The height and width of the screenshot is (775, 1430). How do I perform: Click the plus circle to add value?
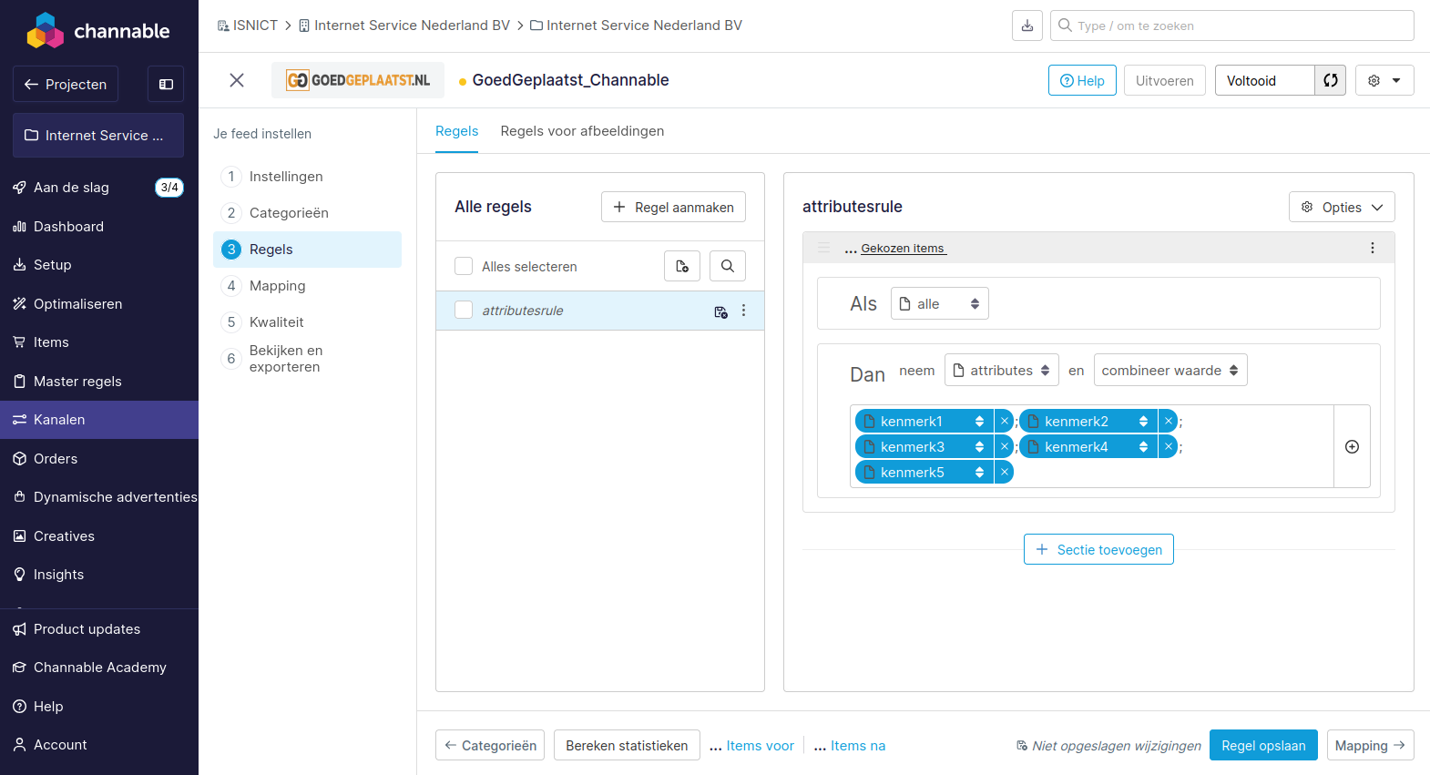pos(1352,446)
